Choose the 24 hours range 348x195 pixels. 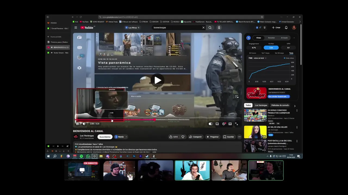coord(253,53)
